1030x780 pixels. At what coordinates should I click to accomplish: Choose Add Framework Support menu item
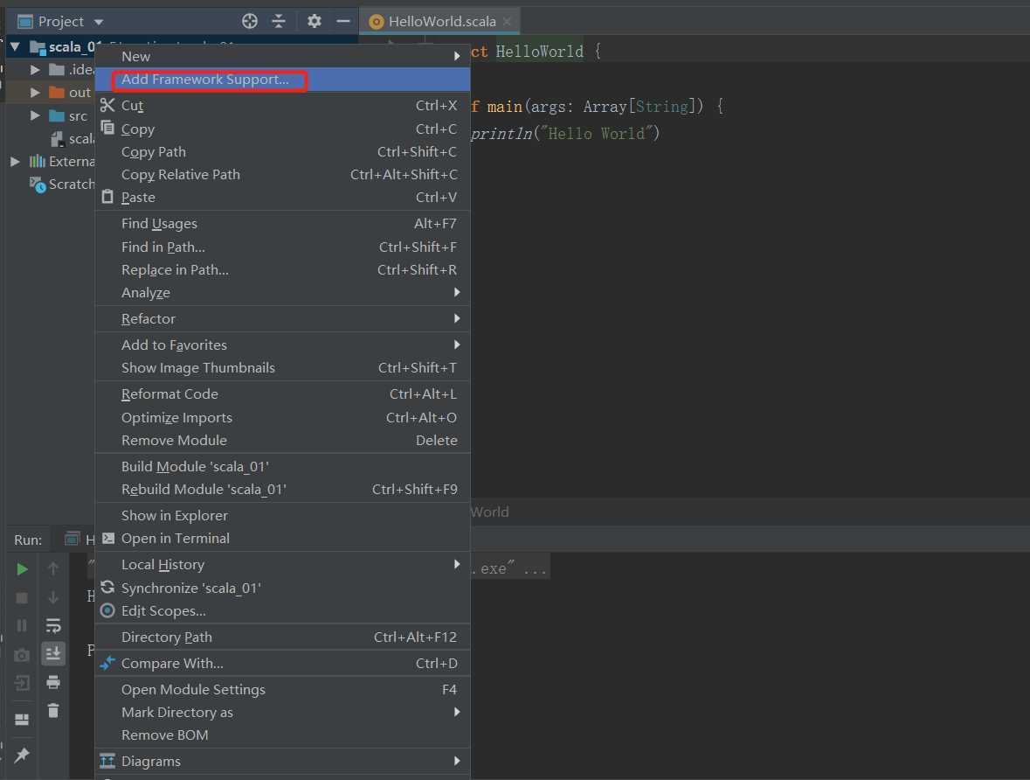(x=282, y=80)
